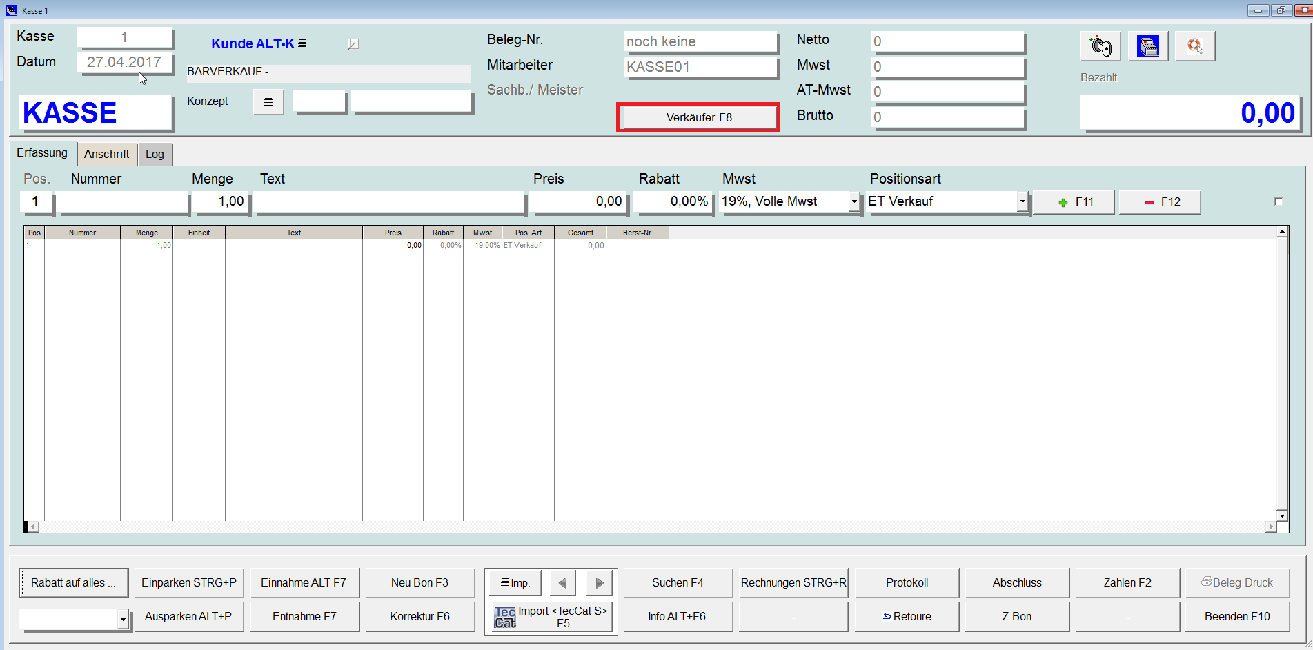
Task: Click the Imp. list button
Action: [x=515, y=583]
